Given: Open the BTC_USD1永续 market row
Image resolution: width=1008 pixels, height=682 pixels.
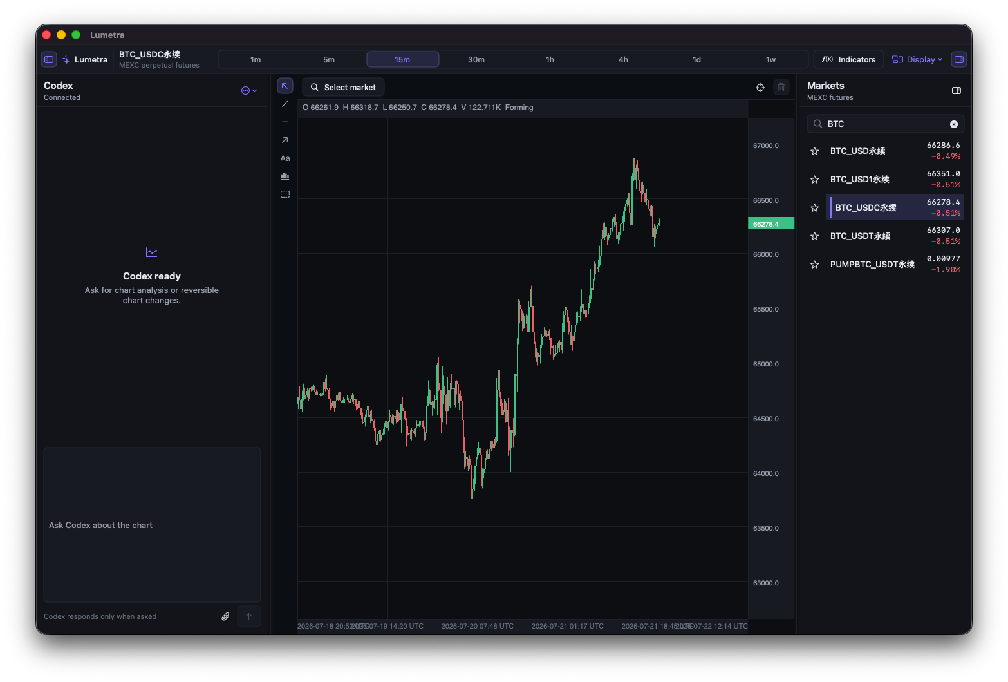Looking at the screenshot, I should 895,179.
